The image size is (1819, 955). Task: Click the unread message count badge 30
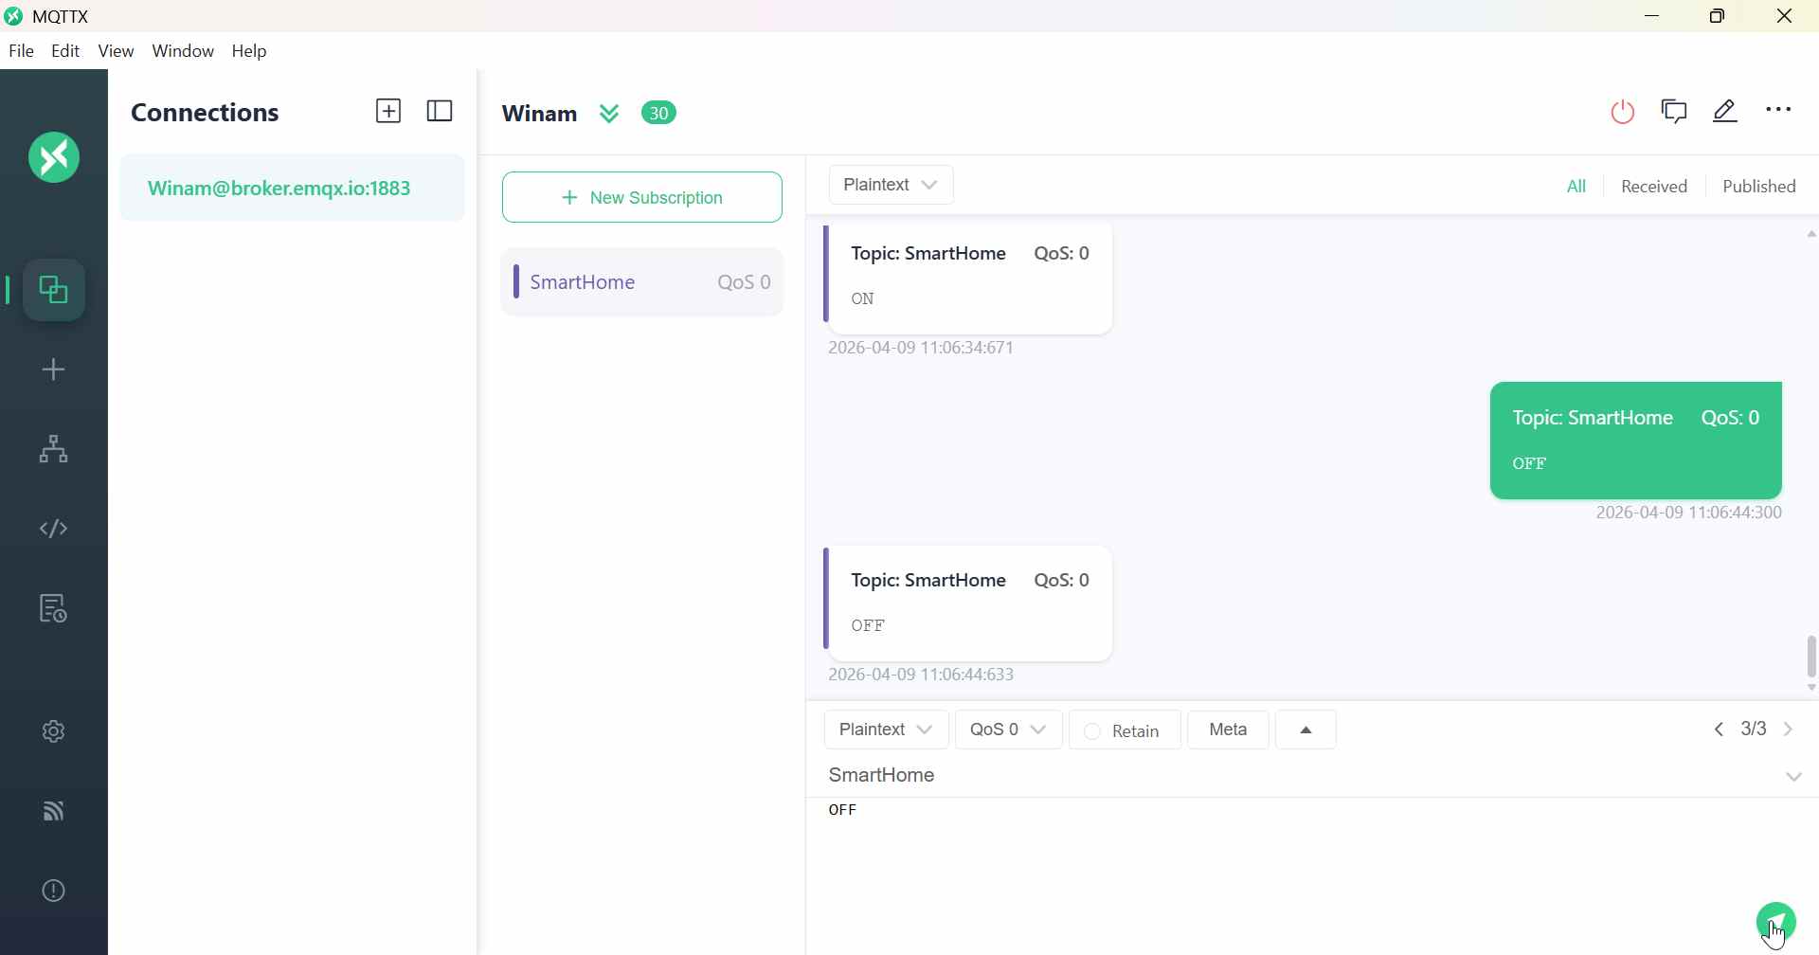[x=660, y=113]
